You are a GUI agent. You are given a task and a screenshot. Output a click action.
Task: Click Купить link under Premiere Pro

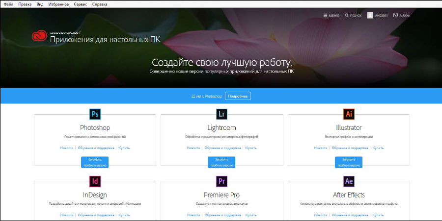(x=251, y=215)
